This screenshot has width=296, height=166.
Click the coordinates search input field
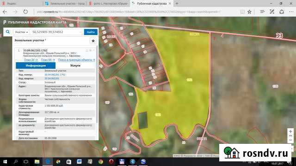tap(56, 32)
